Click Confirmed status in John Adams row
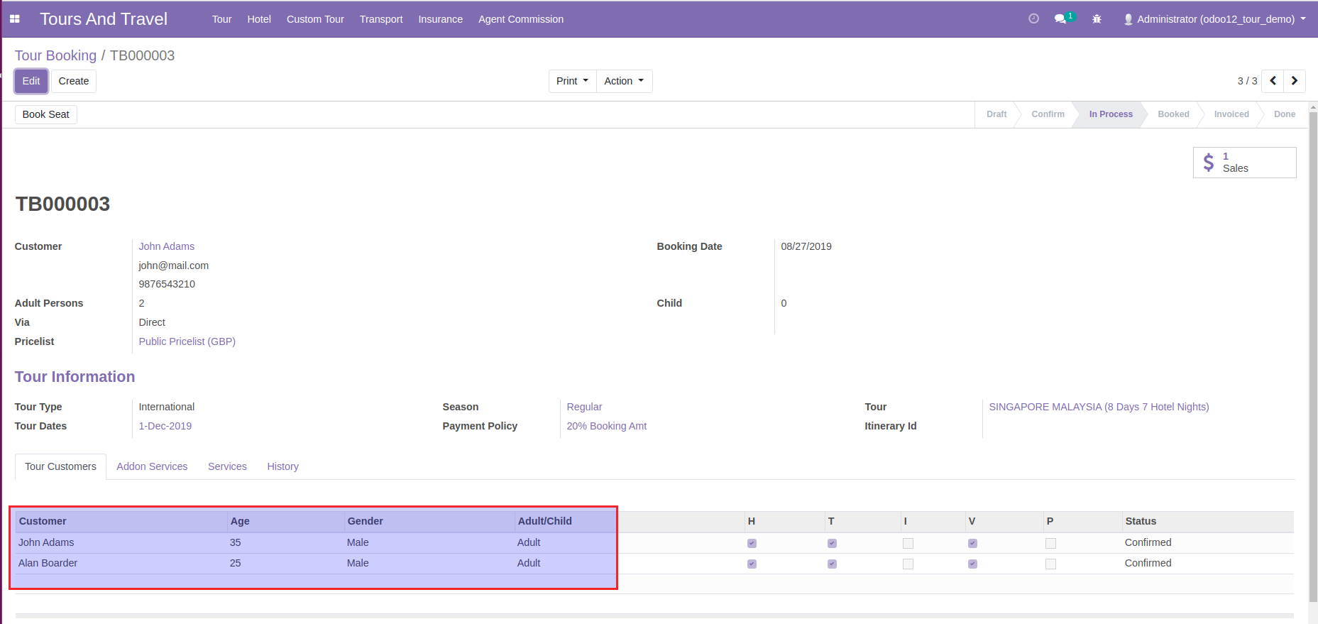This screenshot has height=624, width=1318. 1148,542
